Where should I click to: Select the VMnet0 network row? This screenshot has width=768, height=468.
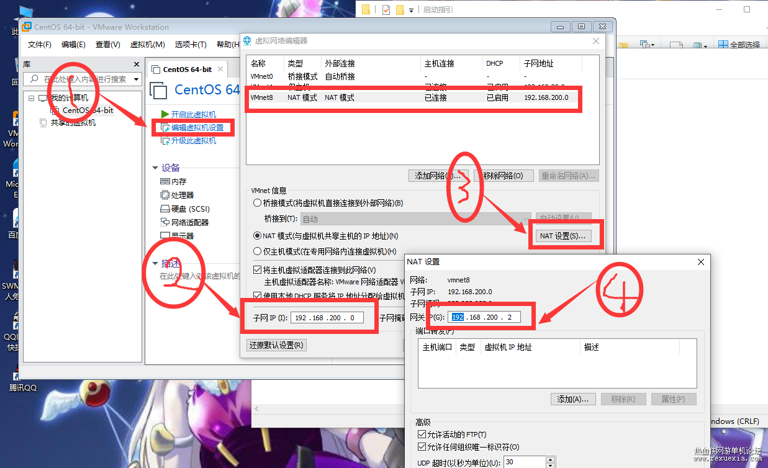(422, 76)
